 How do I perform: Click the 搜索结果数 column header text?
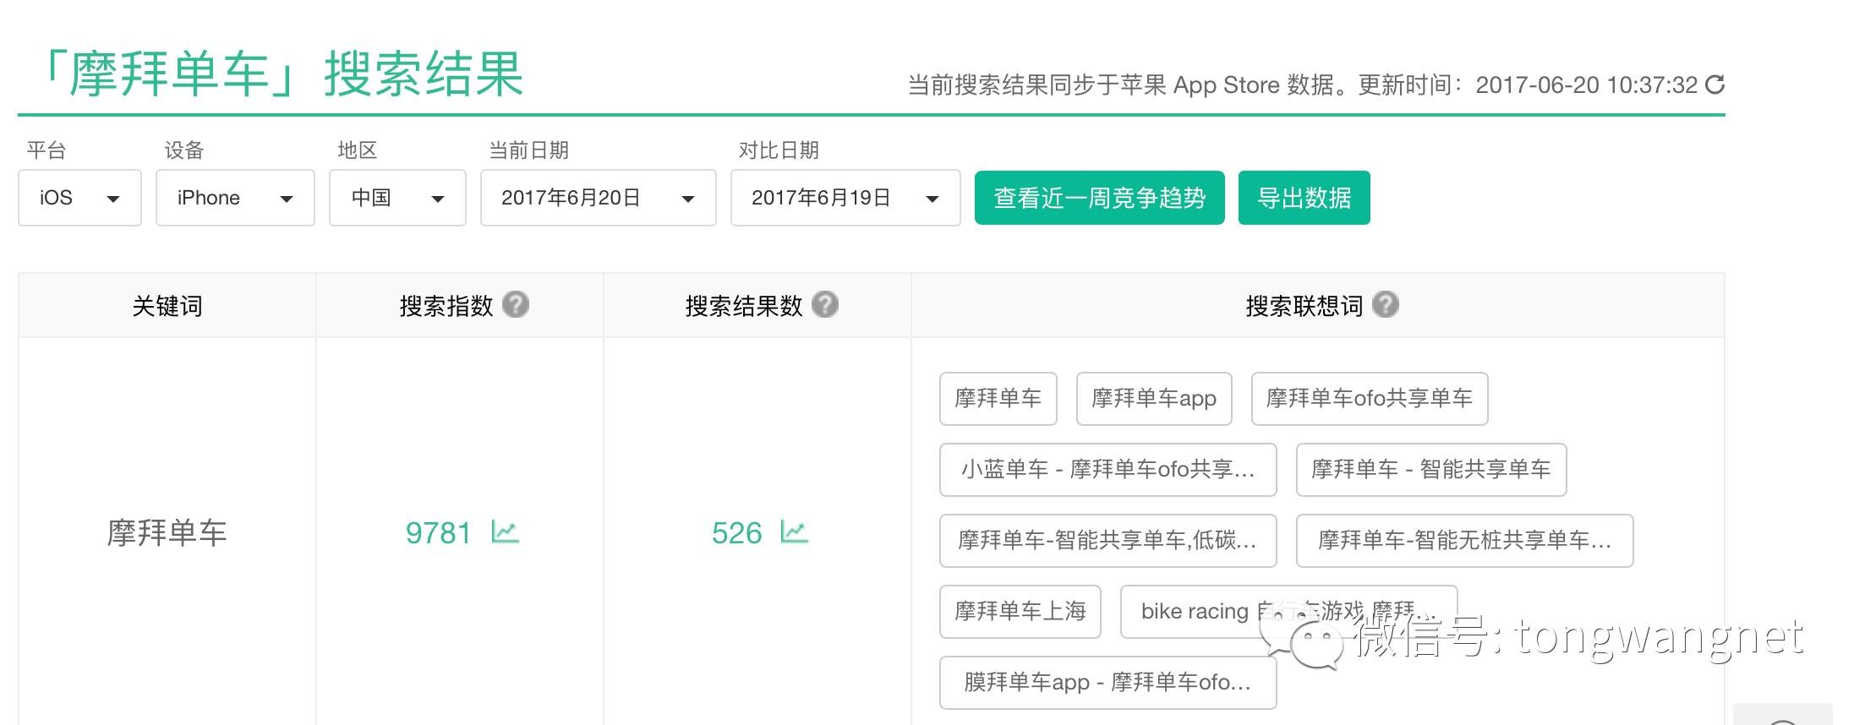tap(744, 305)
